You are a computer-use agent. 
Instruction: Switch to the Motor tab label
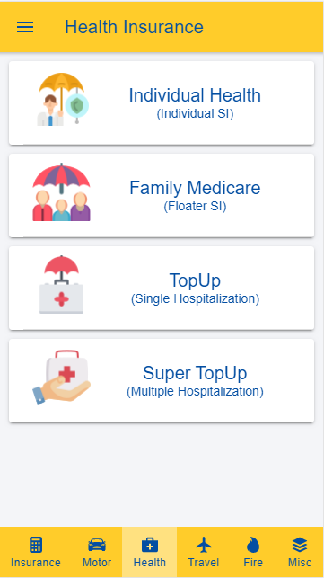[x=97, y=563]
